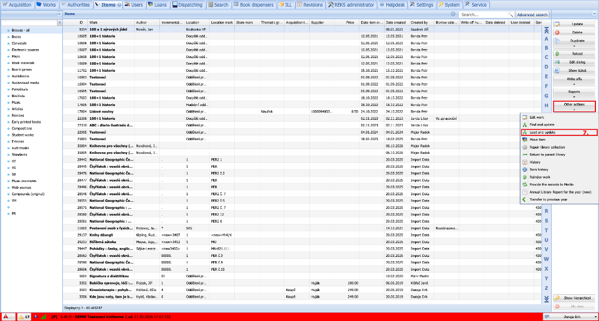Filter by letter A in alphabet bar

pos(546,38)
